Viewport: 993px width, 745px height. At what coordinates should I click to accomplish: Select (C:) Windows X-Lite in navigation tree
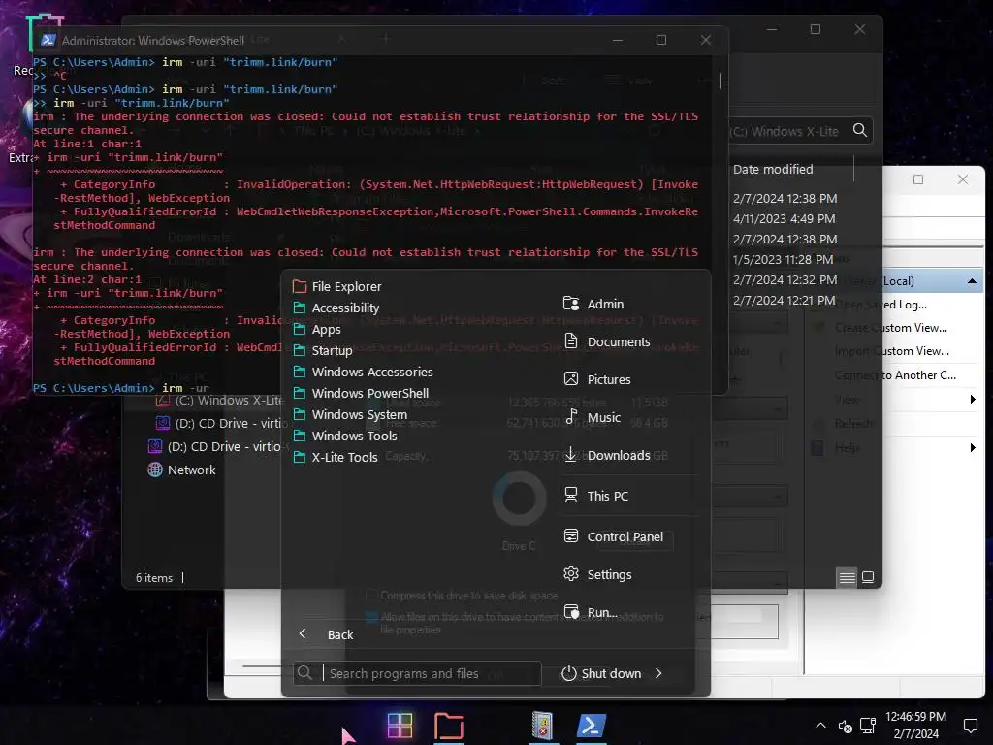218,401
